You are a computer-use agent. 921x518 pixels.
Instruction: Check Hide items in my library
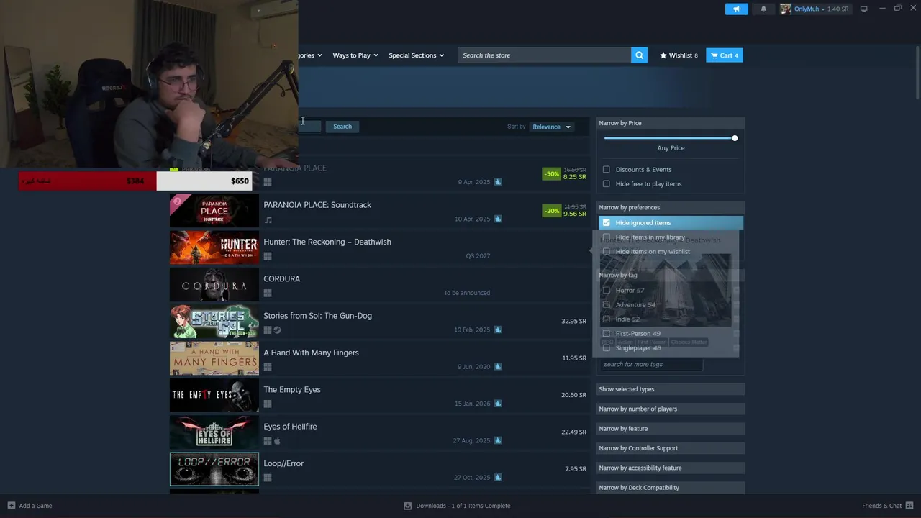(607, 237)
